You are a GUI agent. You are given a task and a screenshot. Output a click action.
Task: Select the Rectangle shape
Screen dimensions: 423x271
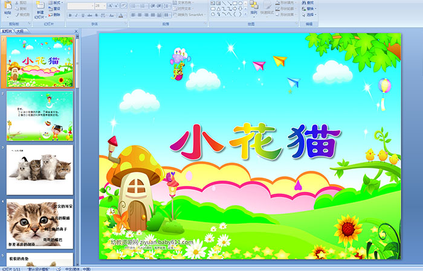coord(234,3)
